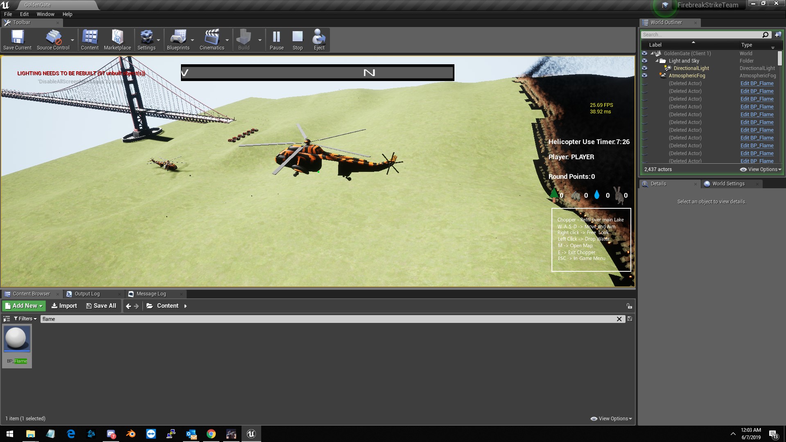786x442 pixels.
Task: Open the Window menu
Action: coord(45,14)
